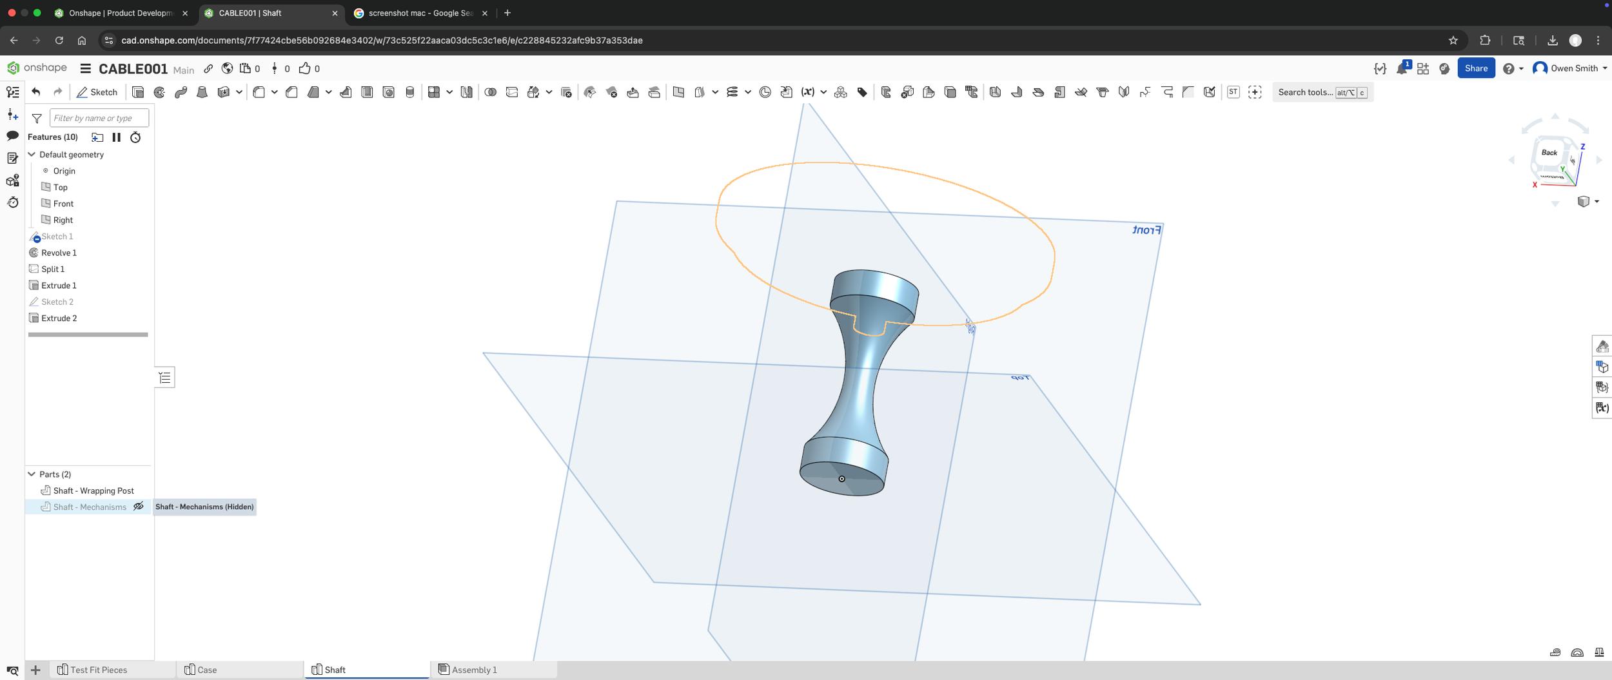Screen dimensions: 1612x680
Task: Select the Extrude tool in toolbar
Action: point(137,92)
